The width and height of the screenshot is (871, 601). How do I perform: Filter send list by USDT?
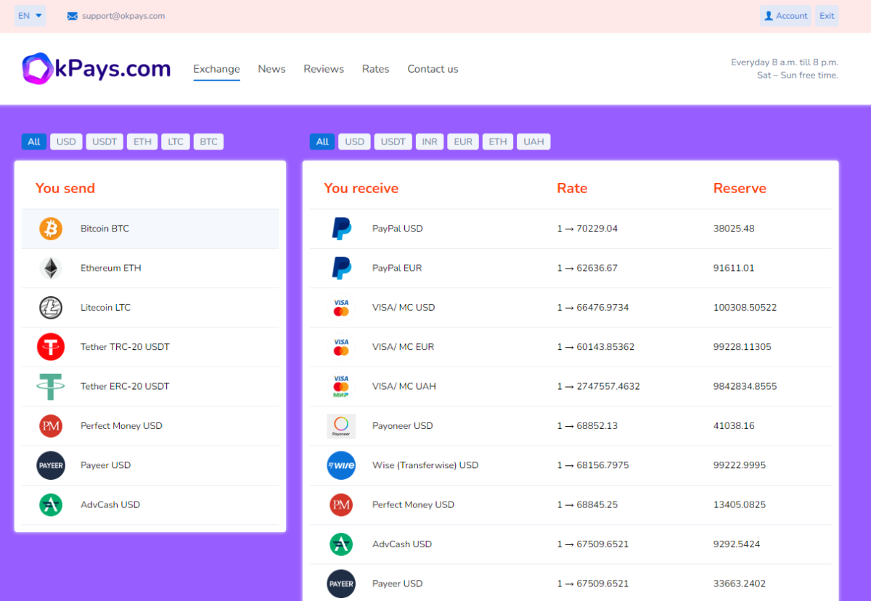[x=105, y=142]
